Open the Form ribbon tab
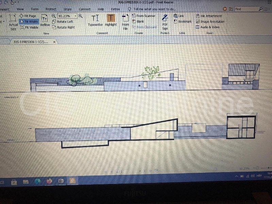The width and height of the screenshot is (272, 204). point(35,9)
